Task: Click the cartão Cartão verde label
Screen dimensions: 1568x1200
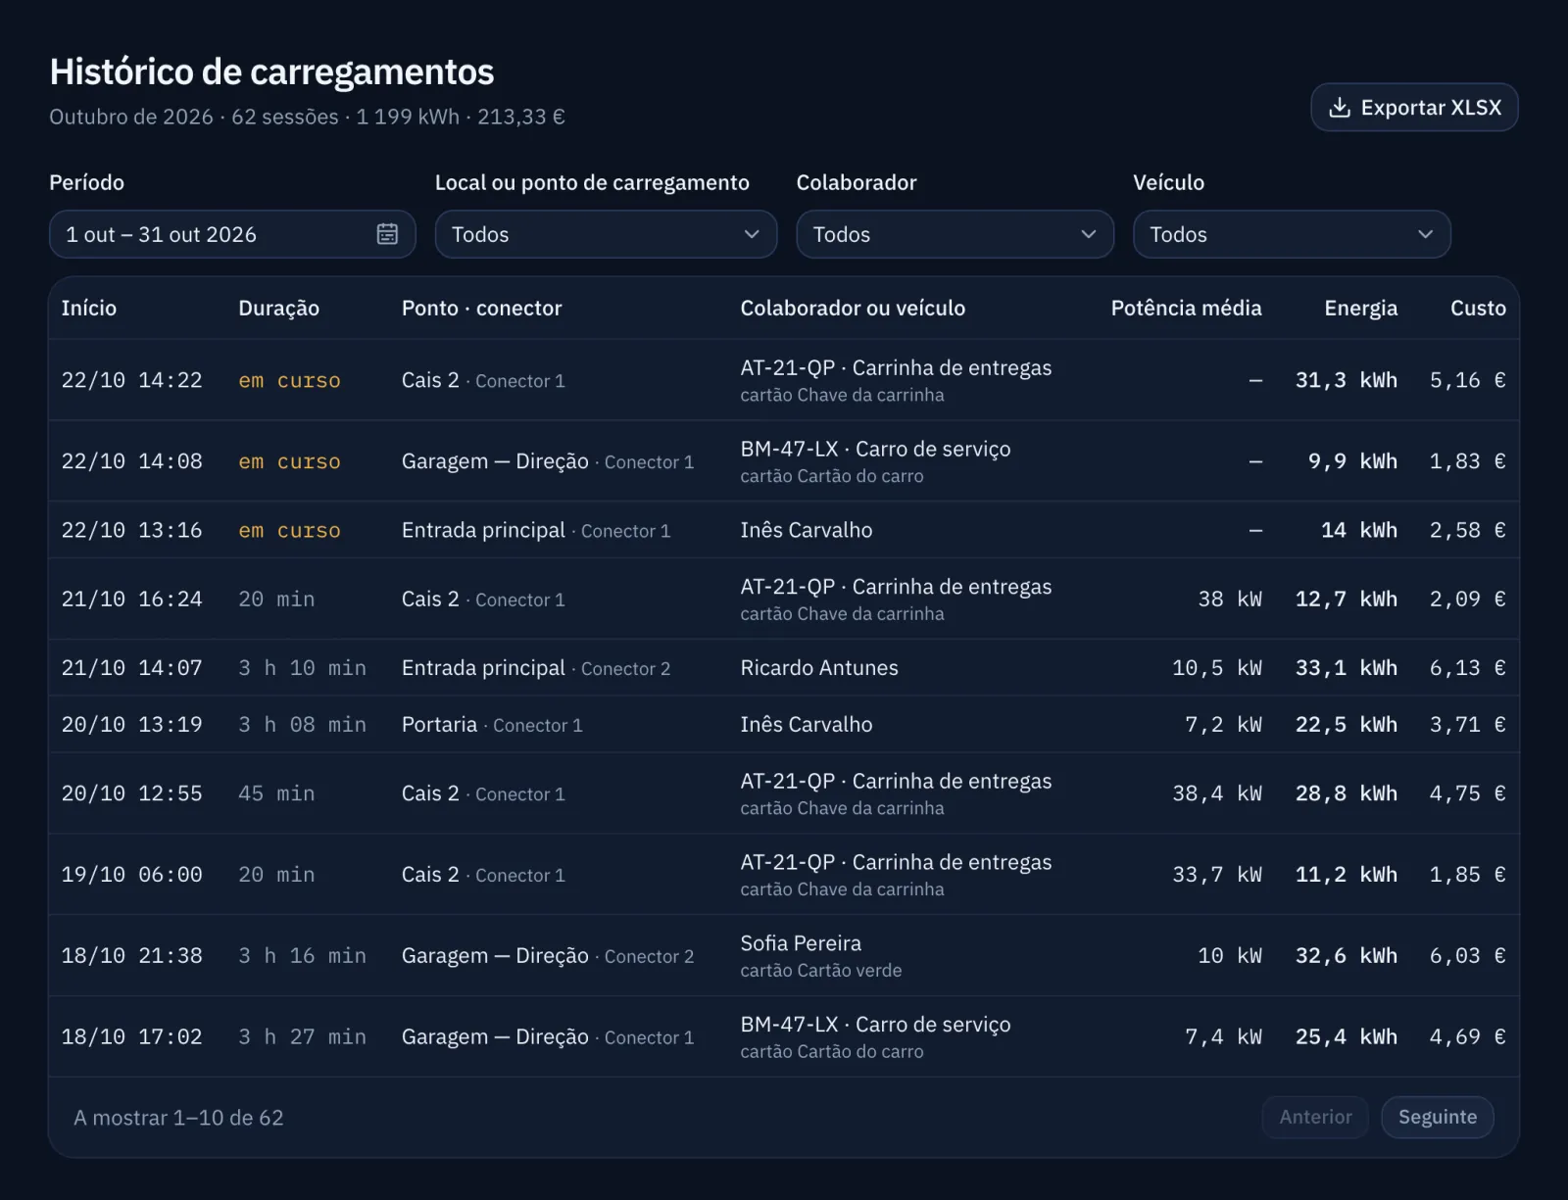Action: (x=820, y=971)
